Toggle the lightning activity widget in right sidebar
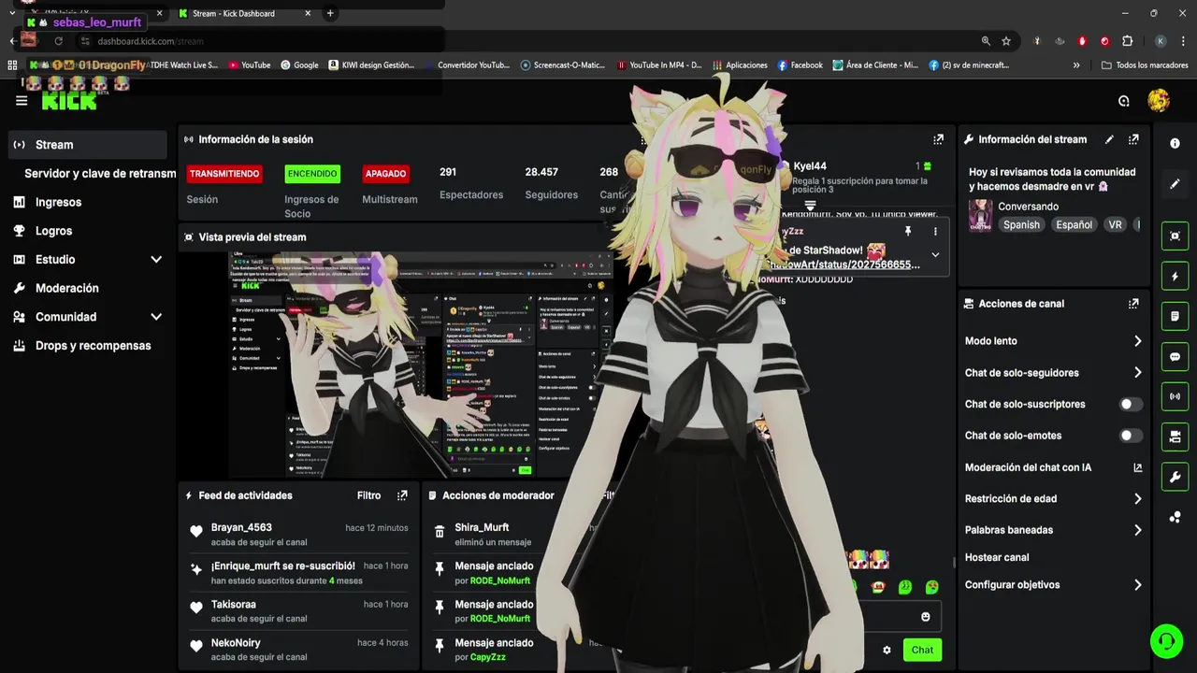This screenshot has height=673, width=1197. coord(1175,277)
